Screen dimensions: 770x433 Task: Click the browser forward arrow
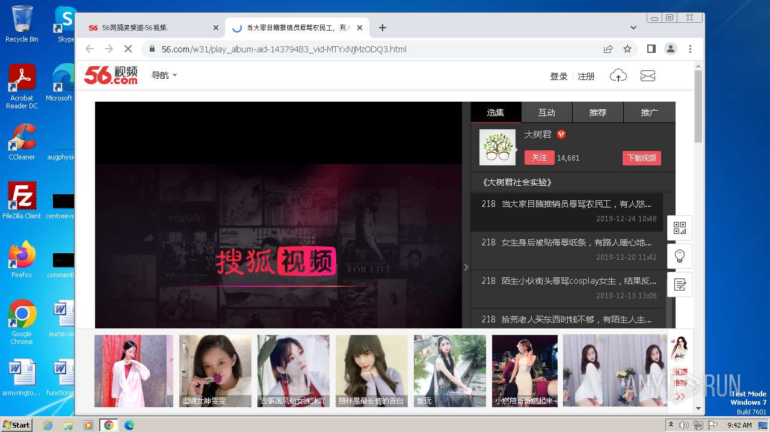[x=109, y=49]
